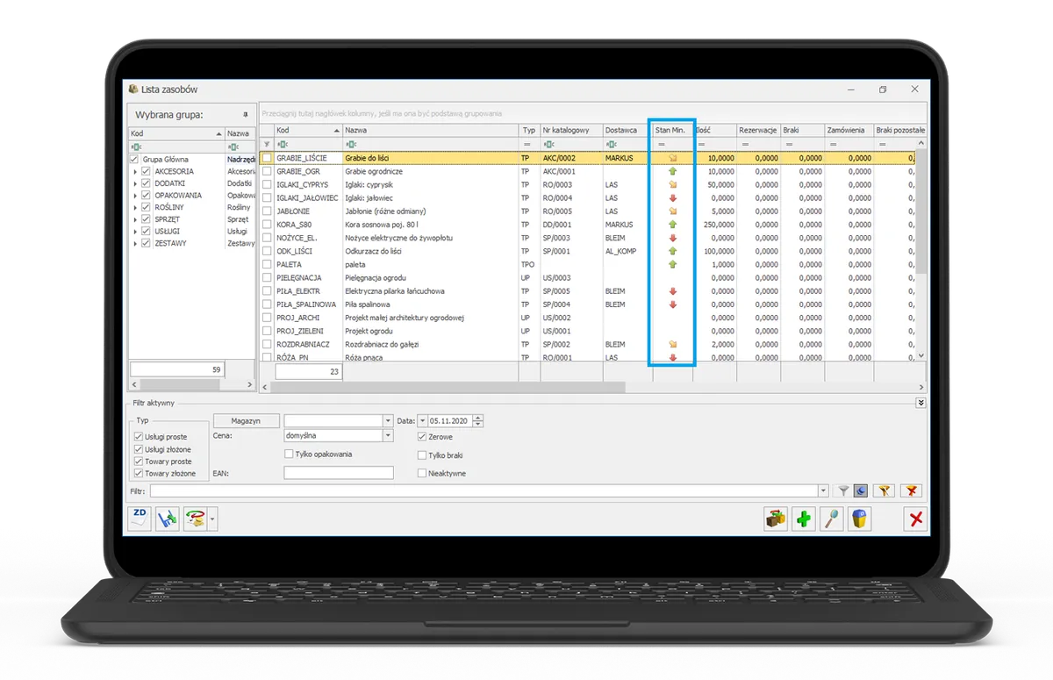Open the chart analysis icon beside ZD
Screen dimensions: 1053x680
pos(167,519)
